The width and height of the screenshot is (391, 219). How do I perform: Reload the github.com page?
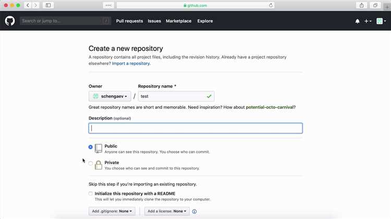click(271, 5)
